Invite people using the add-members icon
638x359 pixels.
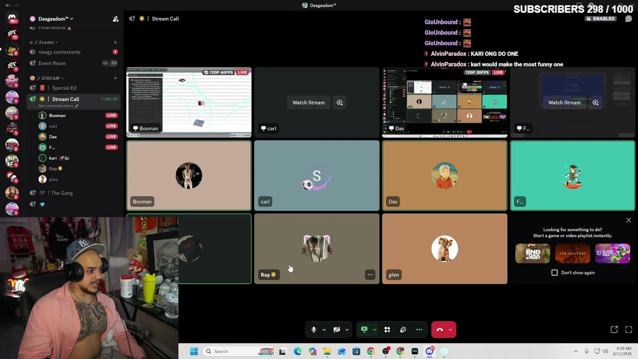[116, 19]
